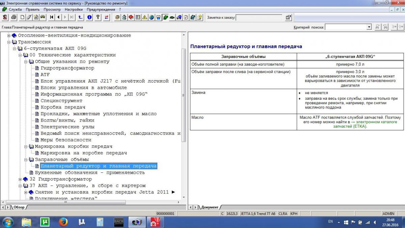
Task: Collapse the 6-ступенчатая АКП 09G node
Action: tap(15, 48)
